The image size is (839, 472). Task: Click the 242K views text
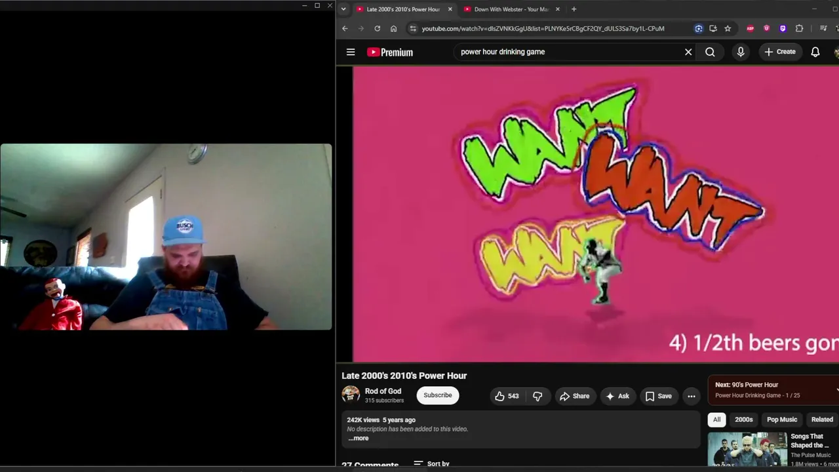coord(363,420)
